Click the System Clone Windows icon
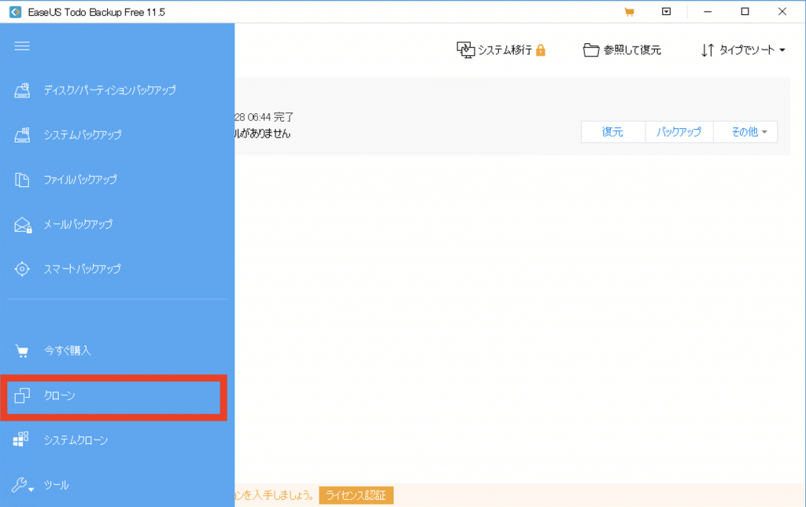806x507 pixels. (x=22, y=440)
